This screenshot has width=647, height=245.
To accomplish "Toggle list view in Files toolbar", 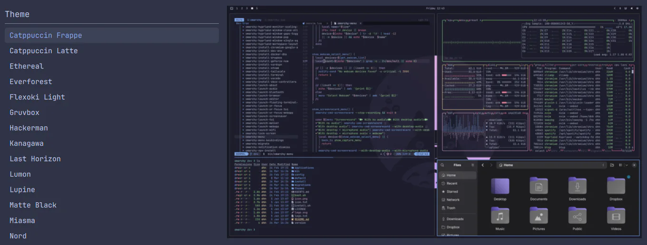I will (x=620, y=165).
